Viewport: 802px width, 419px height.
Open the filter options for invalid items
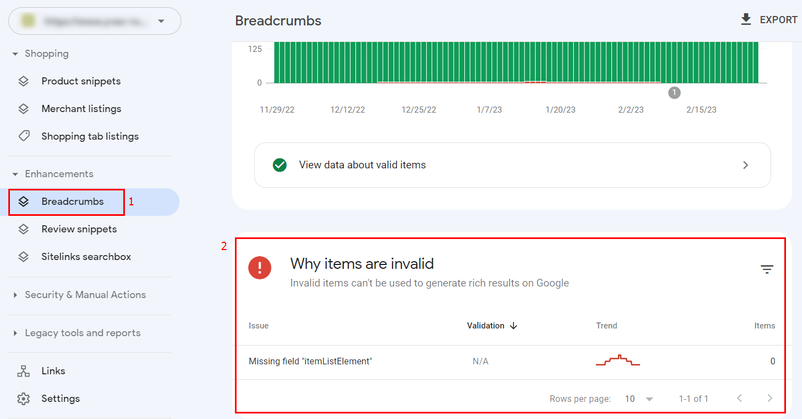[767, 269]
